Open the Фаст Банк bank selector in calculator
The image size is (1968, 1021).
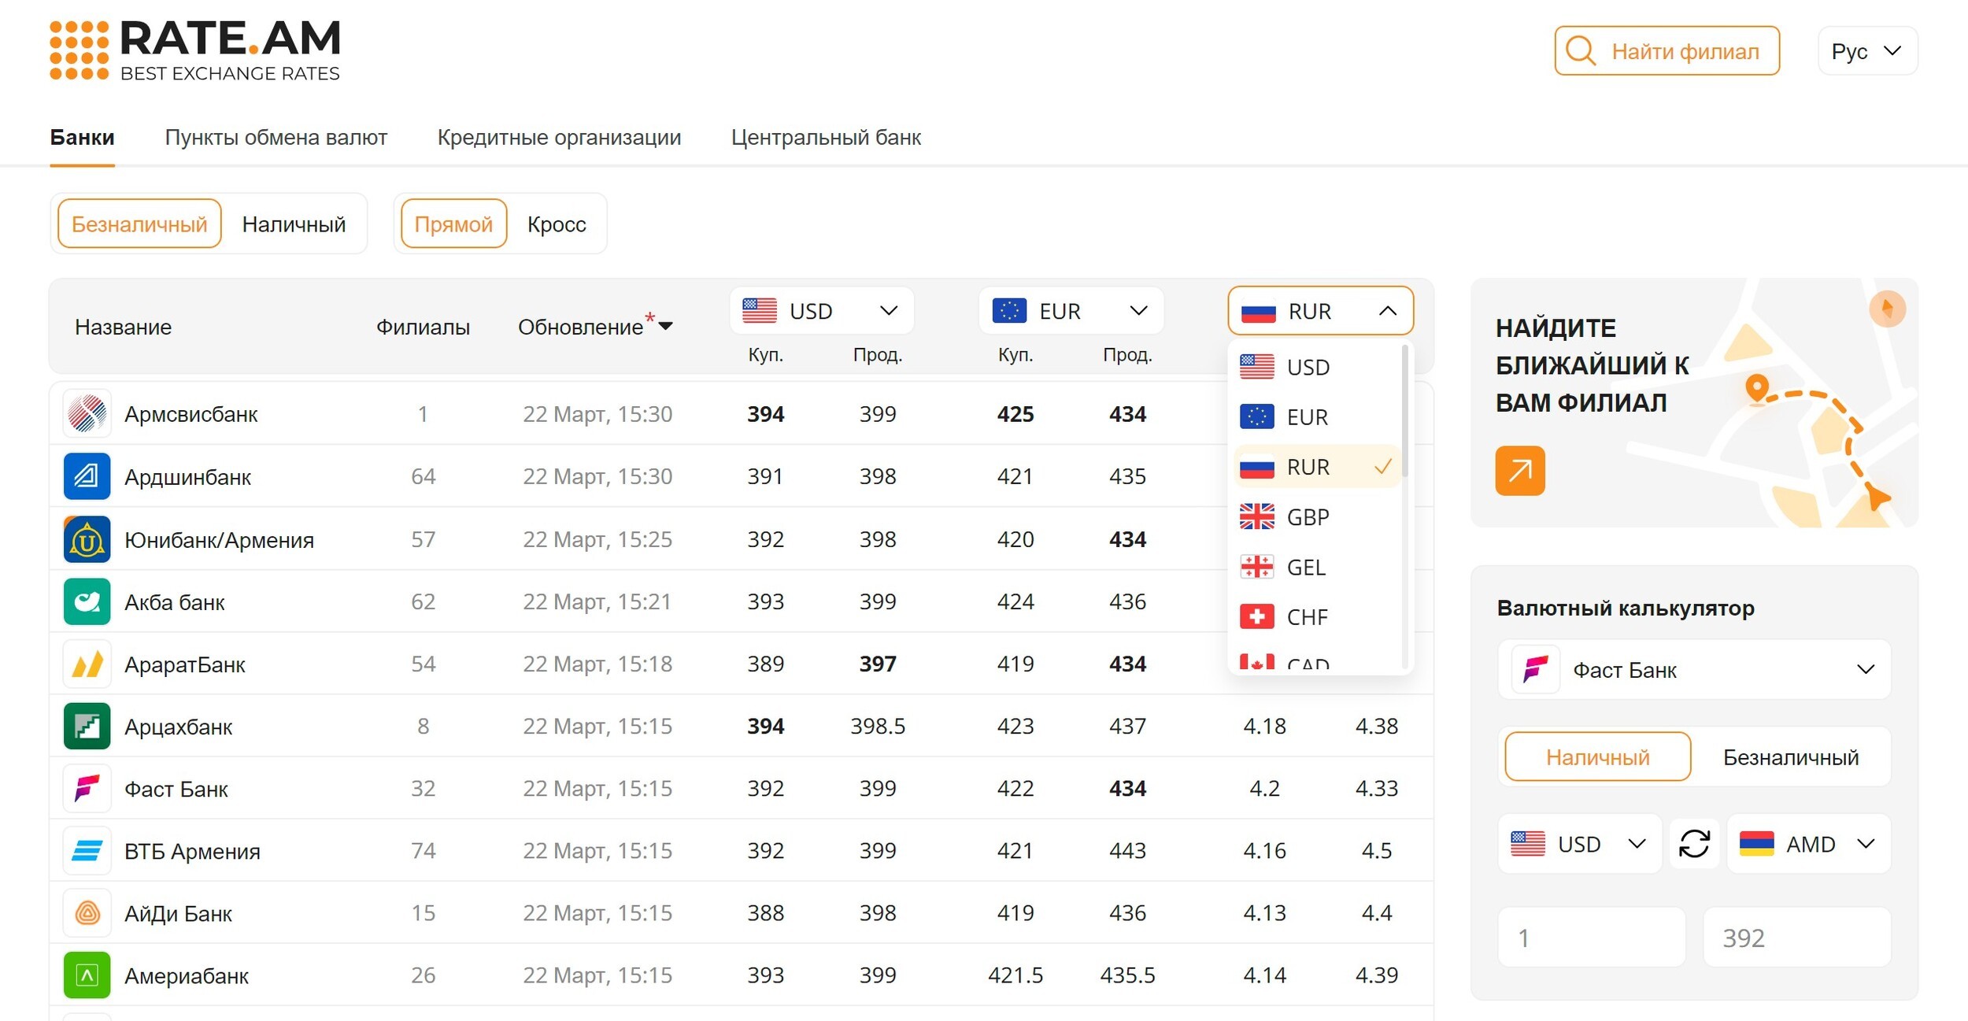tap(1694, 670)
